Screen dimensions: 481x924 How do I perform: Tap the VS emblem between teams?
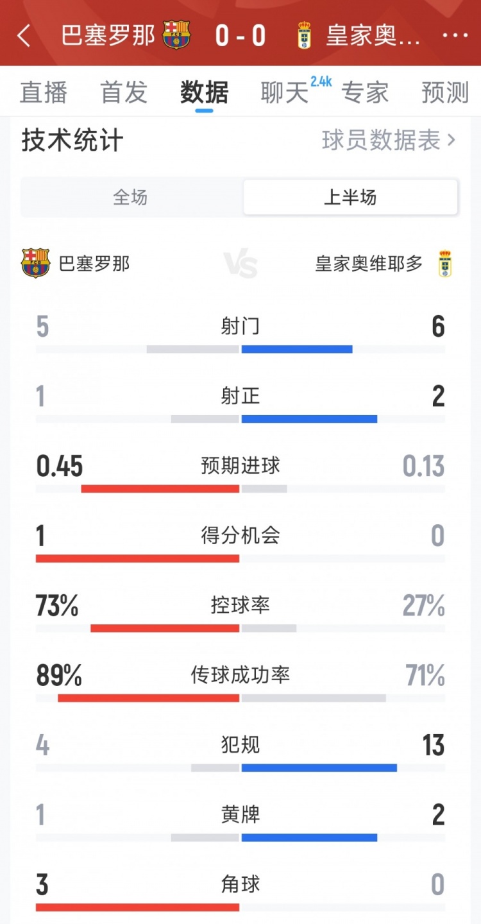click(x=240, y=264)
